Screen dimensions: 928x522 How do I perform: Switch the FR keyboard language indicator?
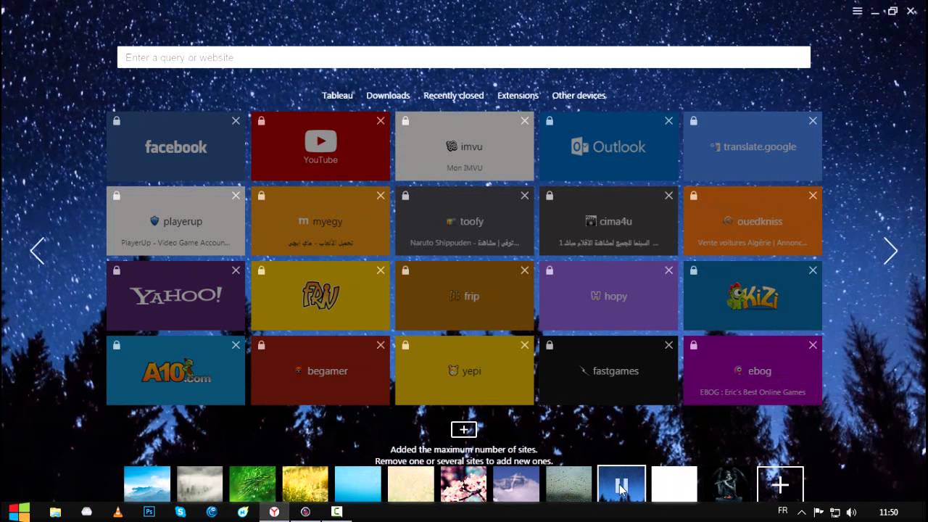(783, 511)
